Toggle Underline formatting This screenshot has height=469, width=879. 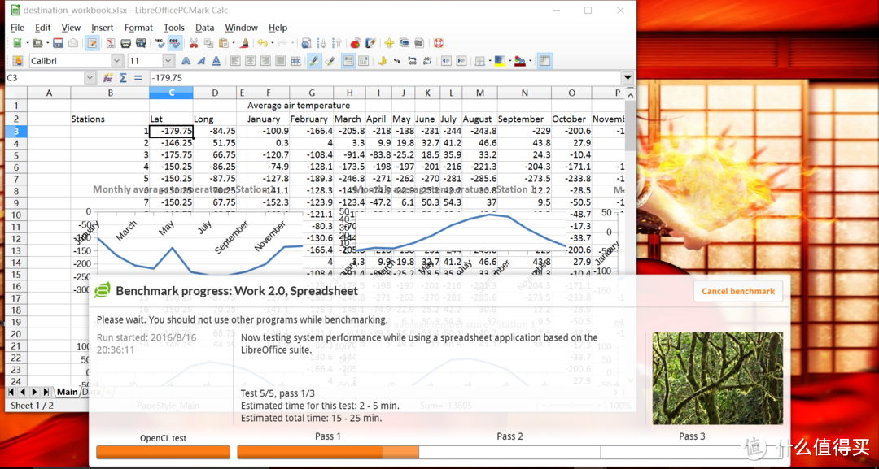[216, 61]
